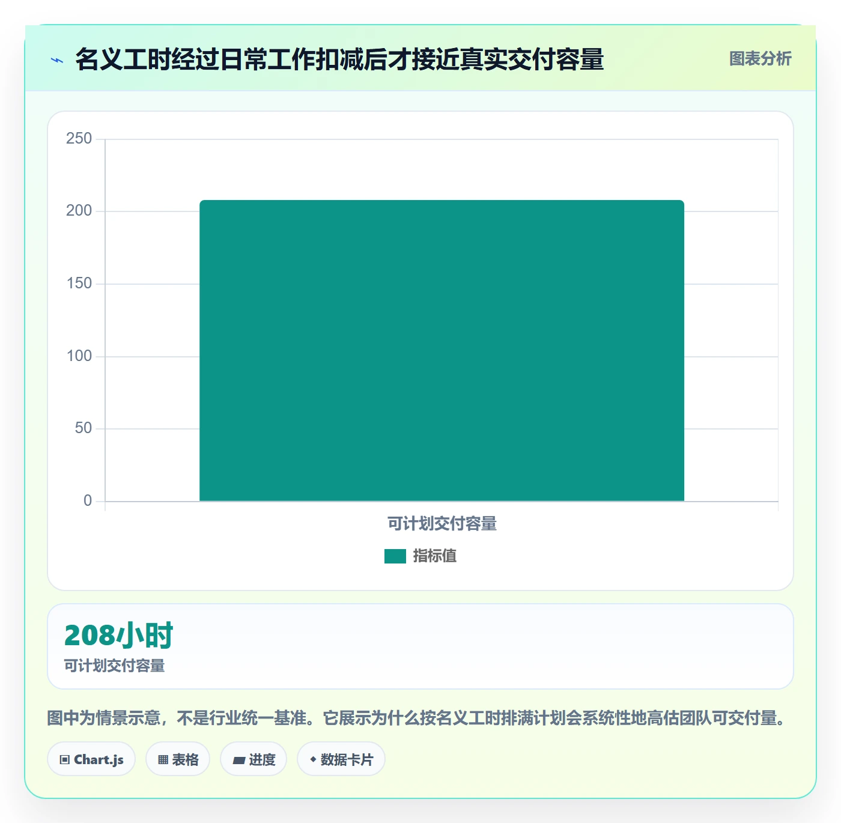841x823 pixels.
Task: Click the 图表分析 label in header
Action: [760, 59]
